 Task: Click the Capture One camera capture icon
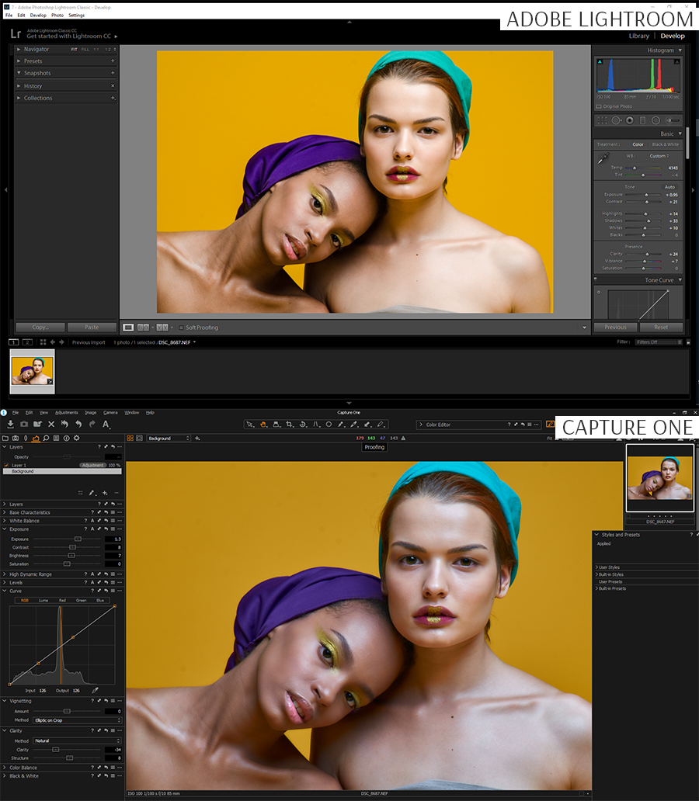(24, 424)
